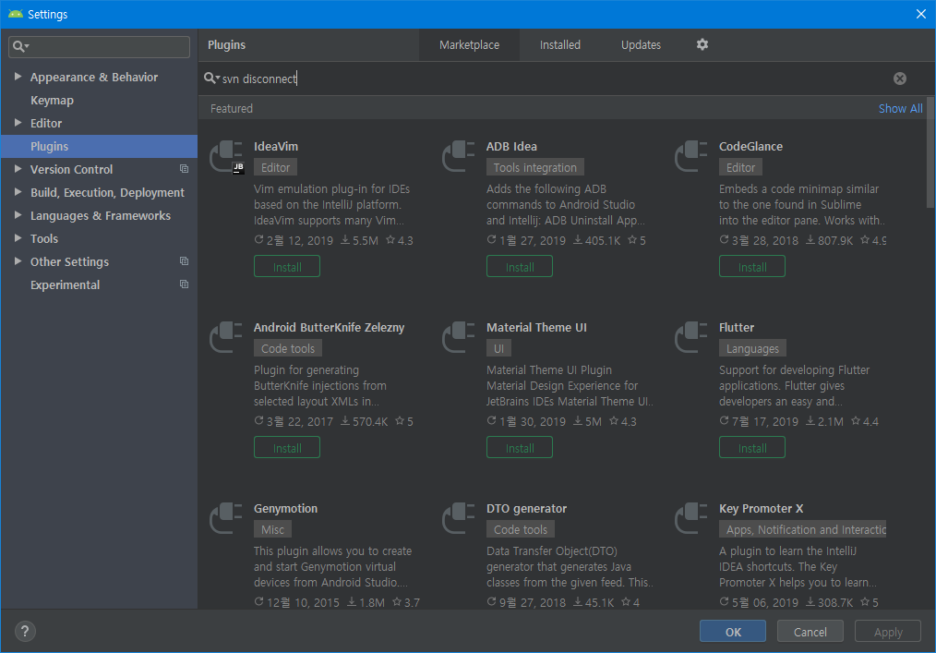Switch to the Updates tab

click(x=641, y=45)
